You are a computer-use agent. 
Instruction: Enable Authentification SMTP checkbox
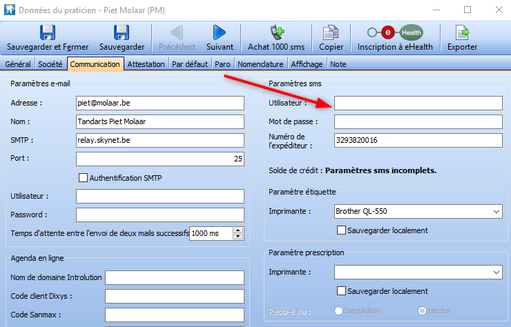coord(84,178)
